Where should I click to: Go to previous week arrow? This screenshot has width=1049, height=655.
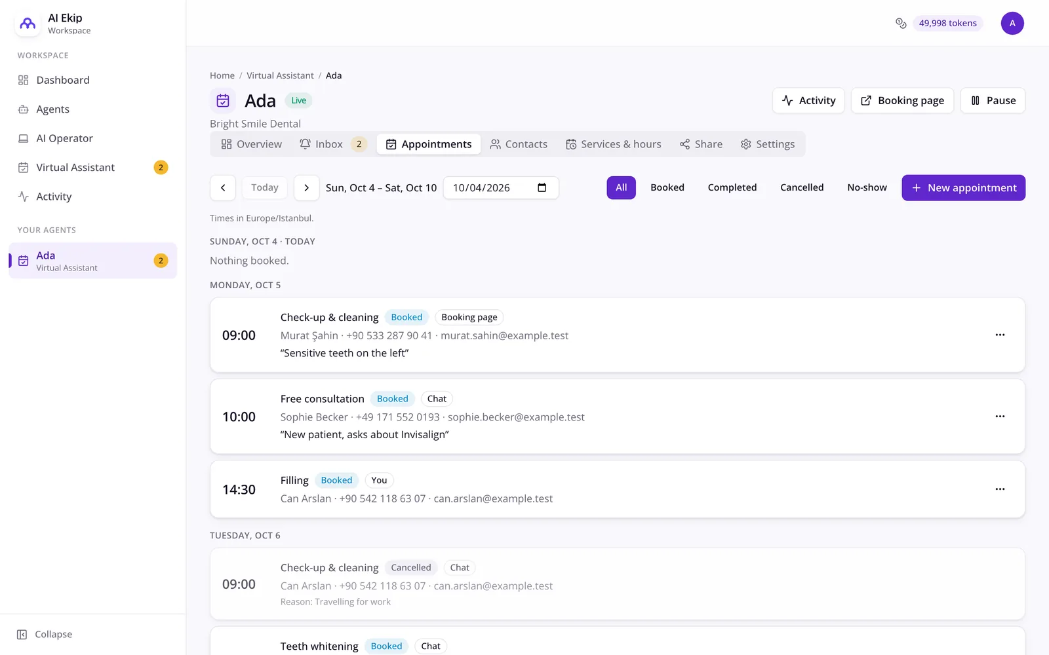[x=223, y=188]
